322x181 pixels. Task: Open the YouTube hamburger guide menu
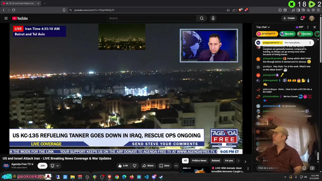pos(6,18)
